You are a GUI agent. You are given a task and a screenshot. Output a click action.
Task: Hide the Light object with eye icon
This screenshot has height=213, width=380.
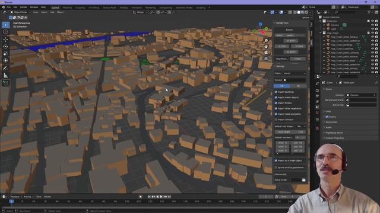pos(372,29)
